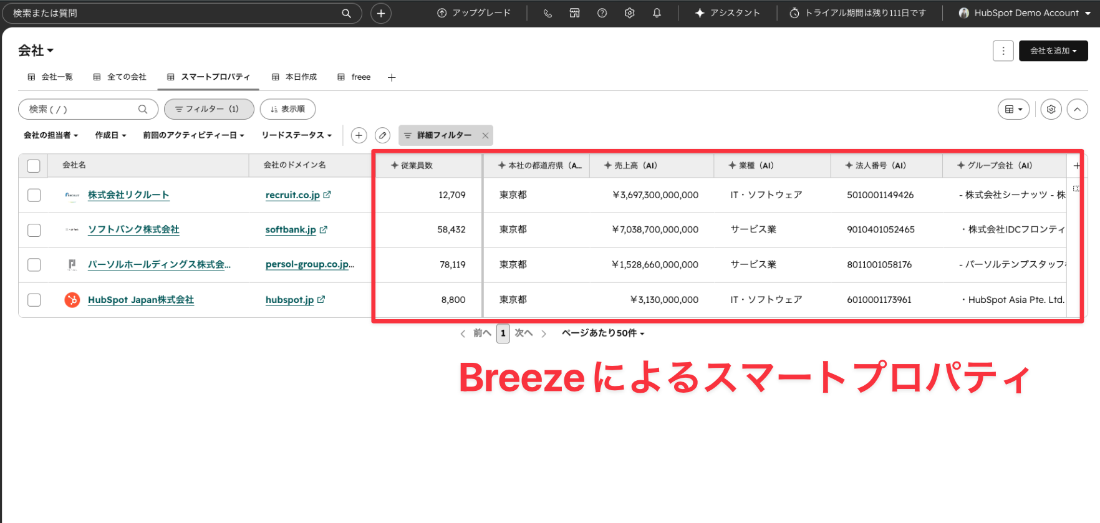This screenshot has height=523, width=1100.
Task: Open the notifications bell
Action: [x=657, y=13]
